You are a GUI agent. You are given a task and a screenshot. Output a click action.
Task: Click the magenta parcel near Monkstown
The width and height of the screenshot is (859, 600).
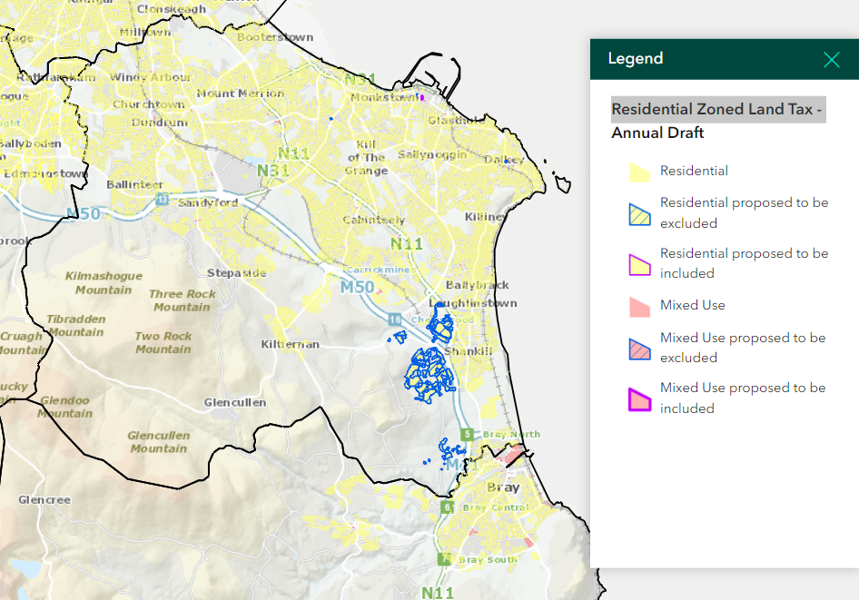click(x=422, y=97)
